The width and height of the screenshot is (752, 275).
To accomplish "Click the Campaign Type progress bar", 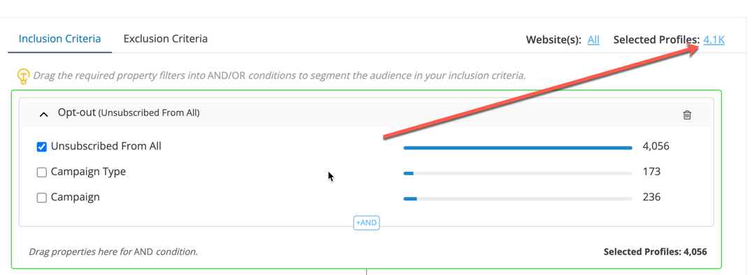I will (x=518, y=173).
